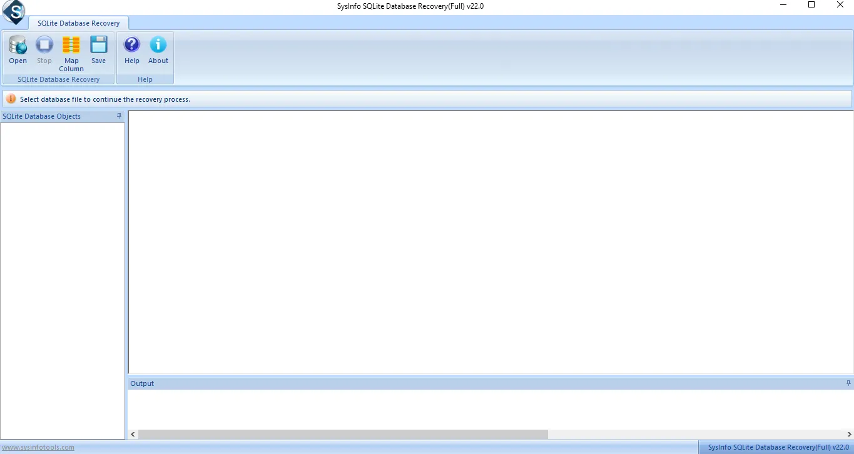854x454 pixels.
Task: Pin the SQLite Database Objects panel
Action: coord(119,116)
